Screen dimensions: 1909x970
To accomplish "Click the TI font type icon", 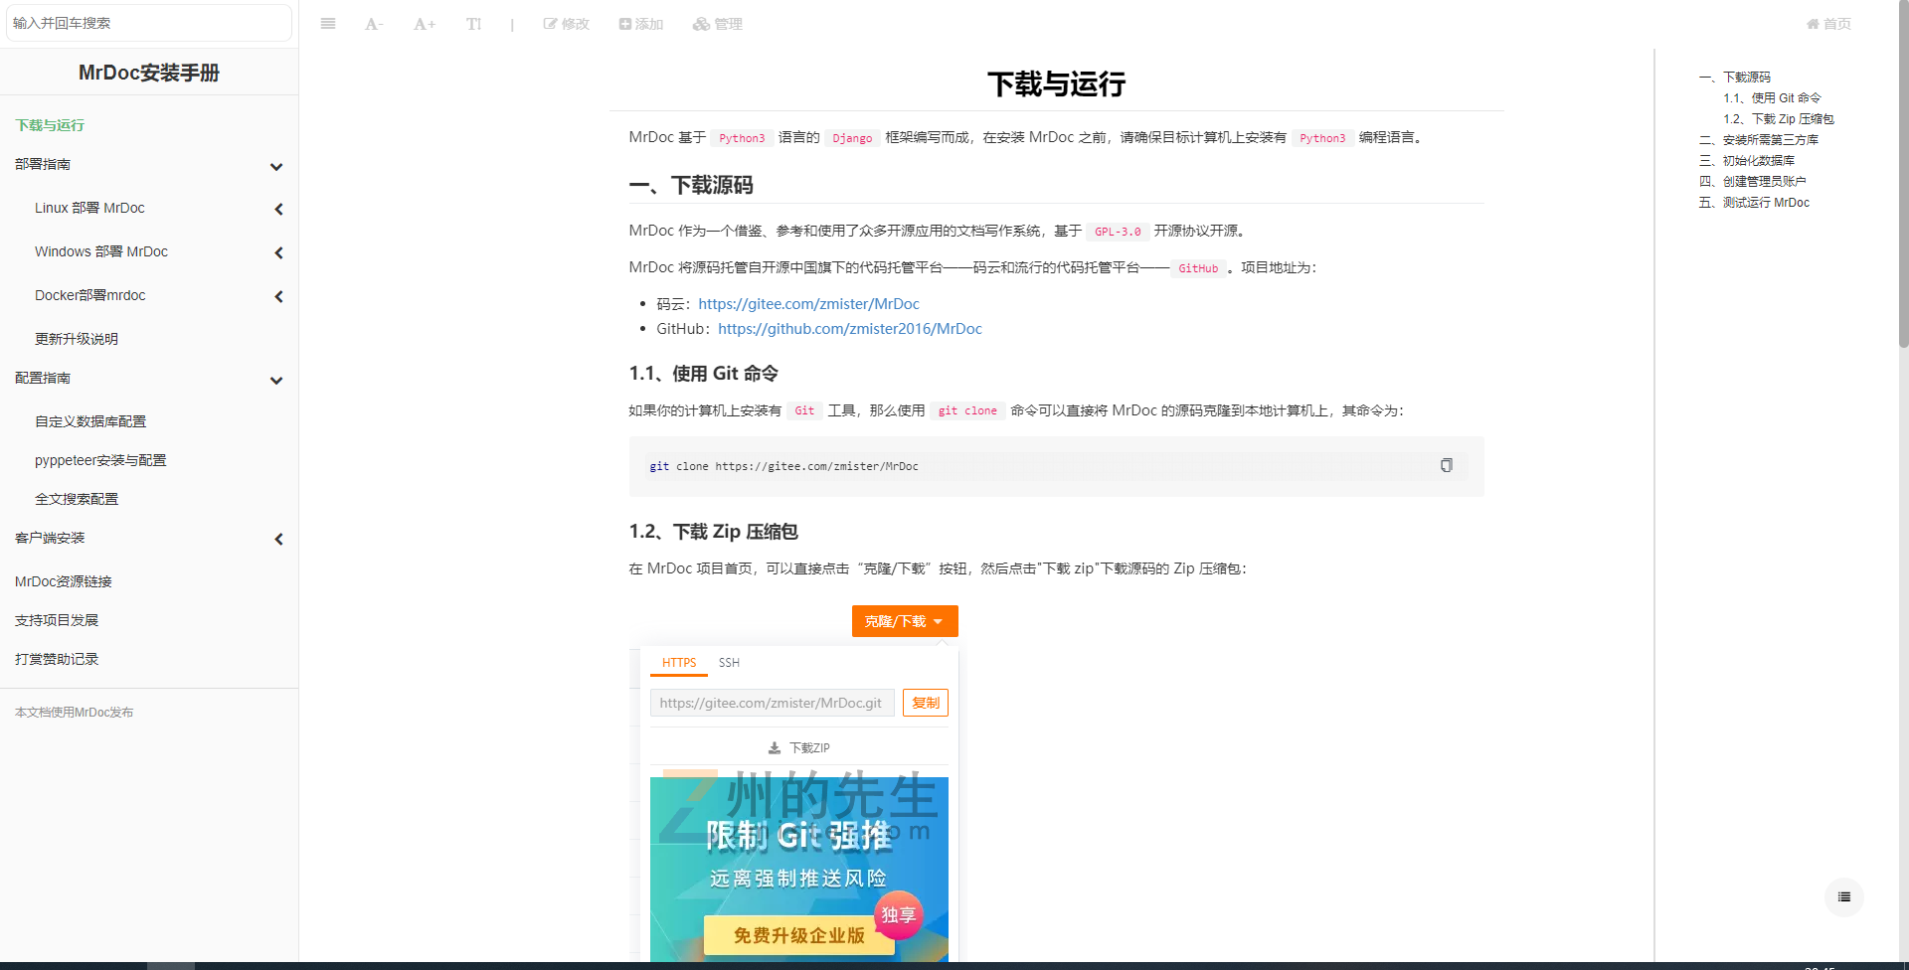I will click(474, 24).
